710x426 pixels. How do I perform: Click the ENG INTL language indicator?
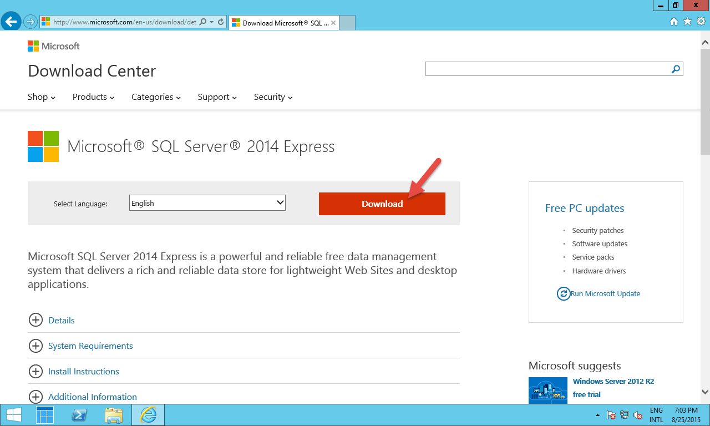tap(656, 415)
